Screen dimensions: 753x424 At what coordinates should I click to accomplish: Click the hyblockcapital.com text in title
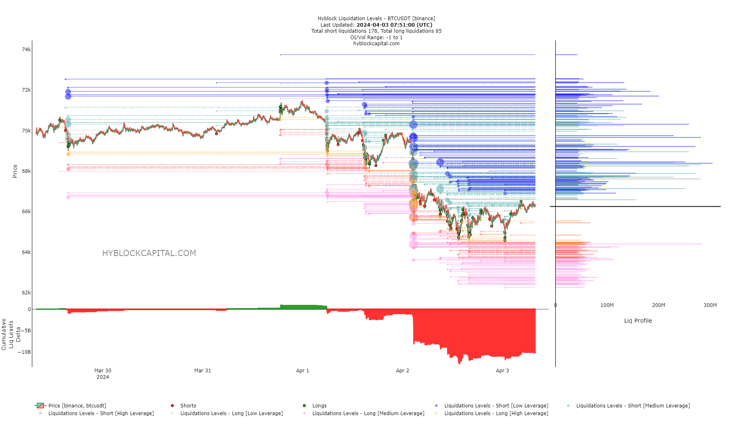(x=376, y=44)
